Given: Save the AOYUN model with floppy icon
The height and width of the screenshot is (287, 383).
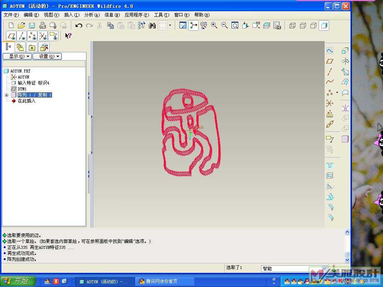Looking at the screenshot, I should tap(32, 25).
